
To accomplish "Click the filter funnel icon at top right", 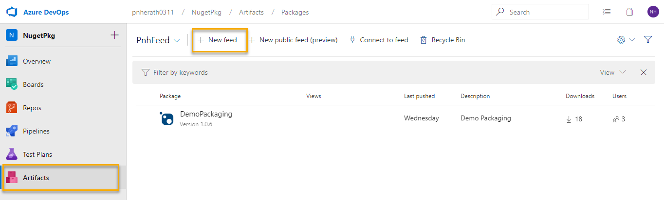I will (x=648, y=40).
